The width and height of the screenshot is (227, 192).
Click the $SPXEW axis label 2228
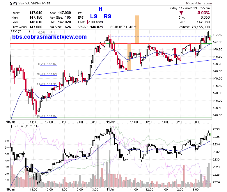click(216, 167)
